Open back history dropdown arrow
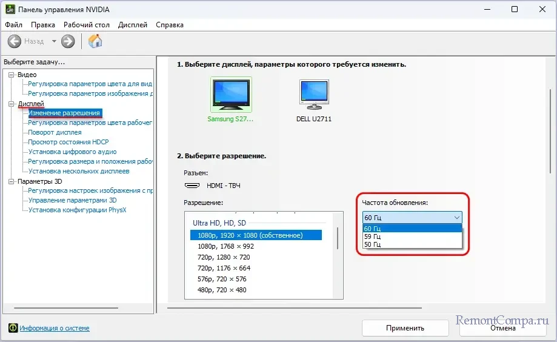Image resolution: width=557 pixels, height=342 pixels. [54, 41]
